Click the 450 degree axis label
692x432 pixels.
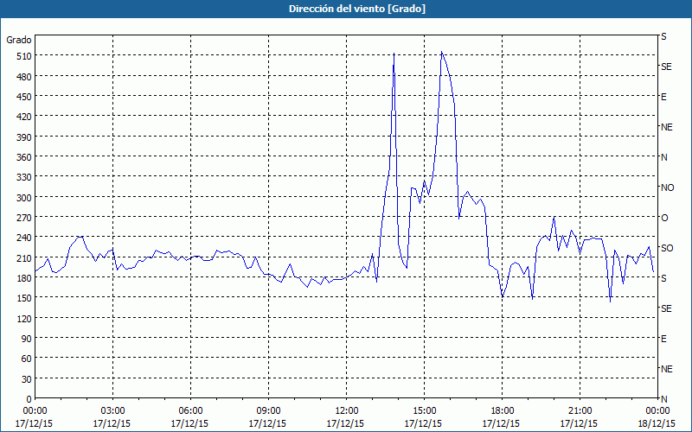click(x=24, y=97)
